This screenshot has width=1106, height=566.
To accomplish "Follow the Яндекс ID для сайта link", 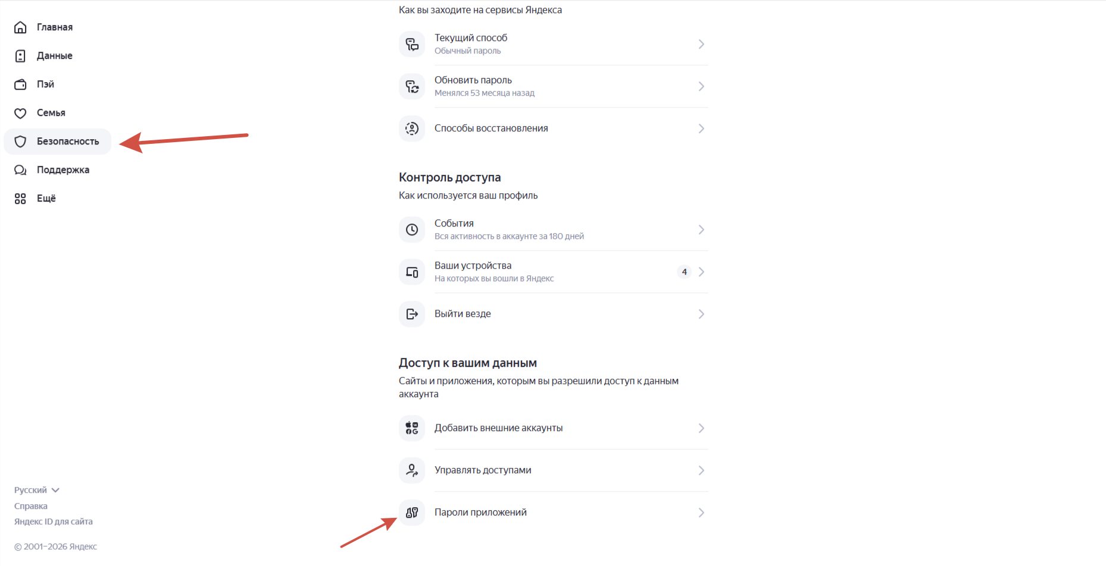I will point(54,522).
